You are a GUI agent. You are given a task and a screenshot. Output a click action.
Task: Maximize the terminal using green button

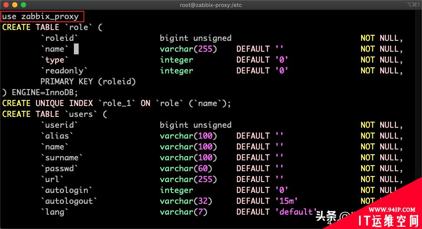click(23, 5)
